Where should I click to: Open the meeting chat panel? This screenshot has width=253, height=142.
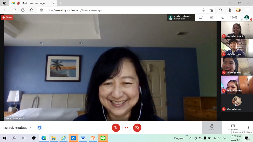211,18
